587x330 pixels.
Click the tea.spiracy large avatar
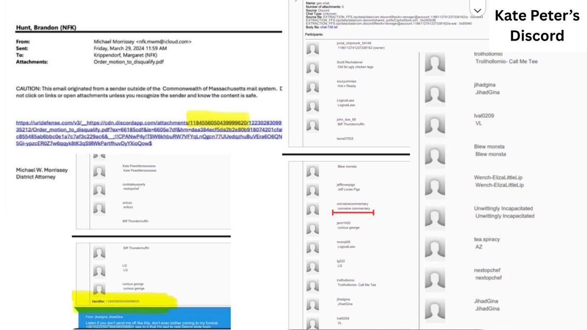(x=435, y=249)
